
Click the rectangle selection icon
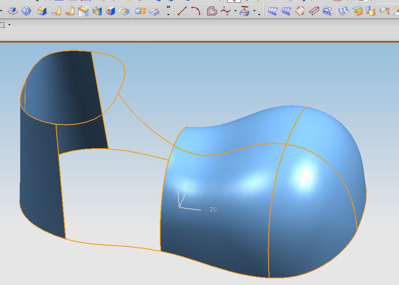[x=2, y=25]
